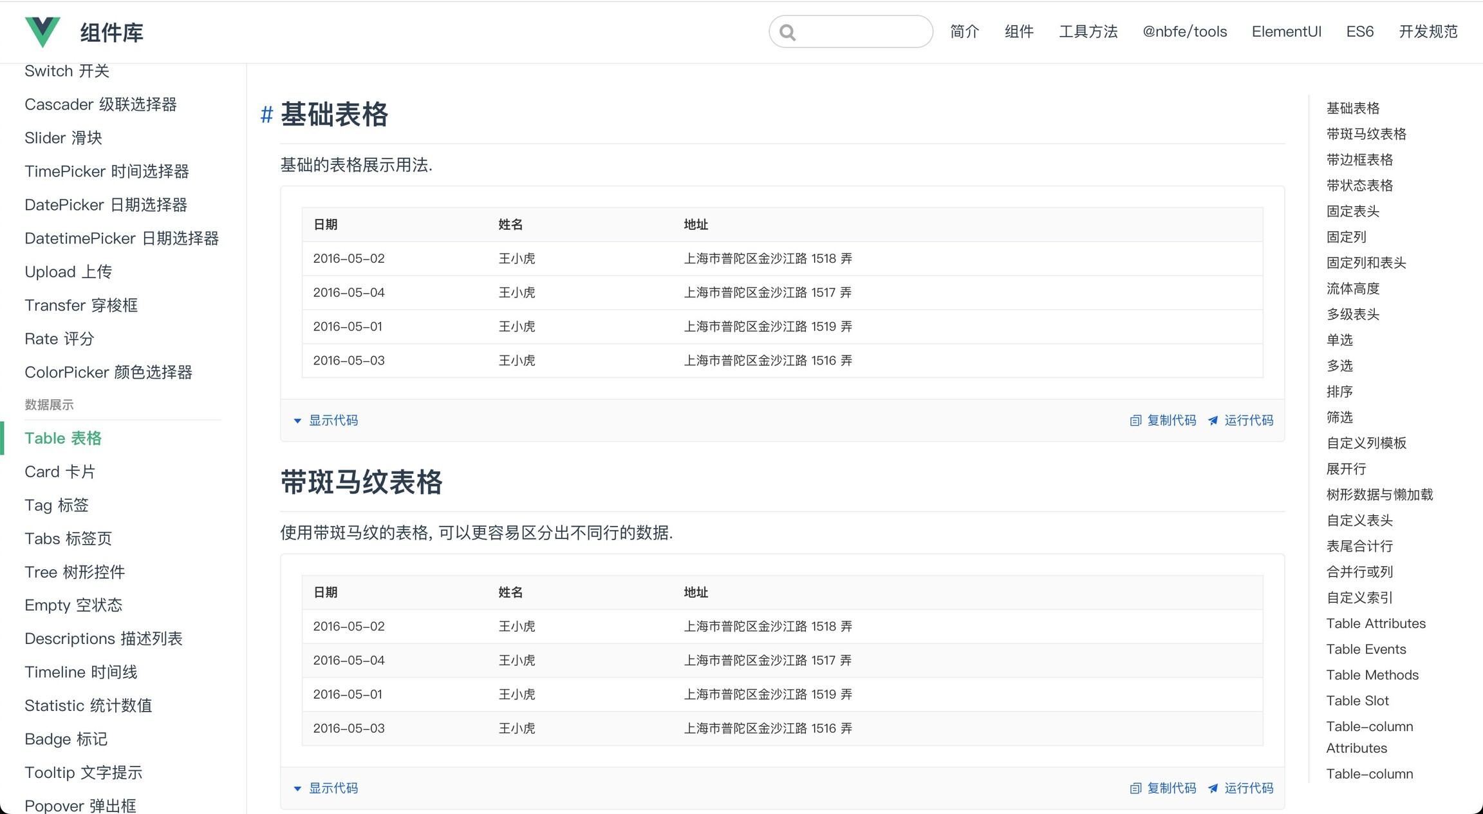Click the copy icon in the 基础表格 demo
This screenshot has height=814, width=1483.
point(1135,421)
